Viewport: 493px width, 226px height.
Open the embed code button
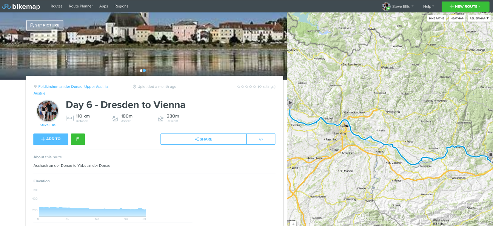pyautogui.click(x=261, y=139)
